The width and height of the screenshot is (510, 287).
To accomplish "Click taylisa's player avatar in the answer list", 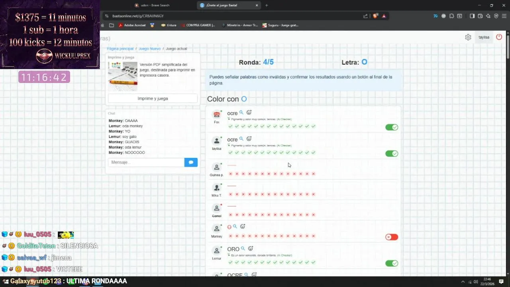I will coord(217,141).
